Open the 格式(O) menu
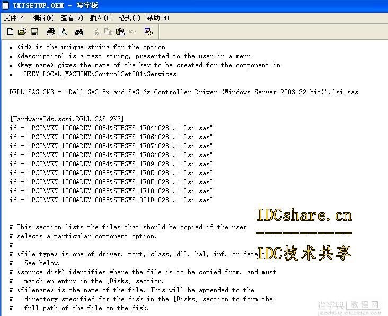This screenshot has width=388, height=316. [129, 18]
